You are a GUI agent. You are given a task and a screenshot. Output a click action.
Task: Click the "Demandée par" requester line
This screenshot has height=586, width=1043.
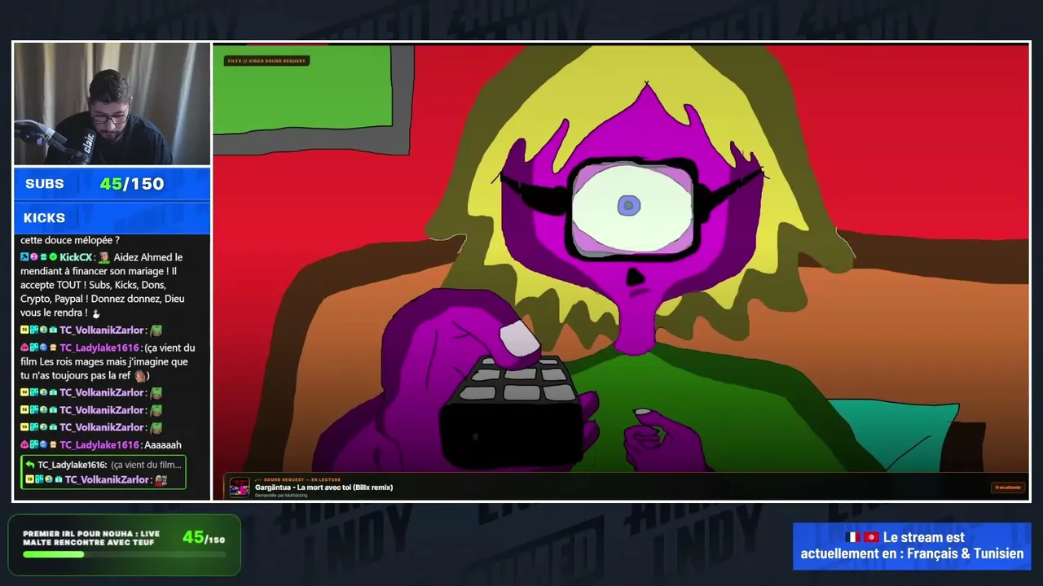click(x=281, y=496)
